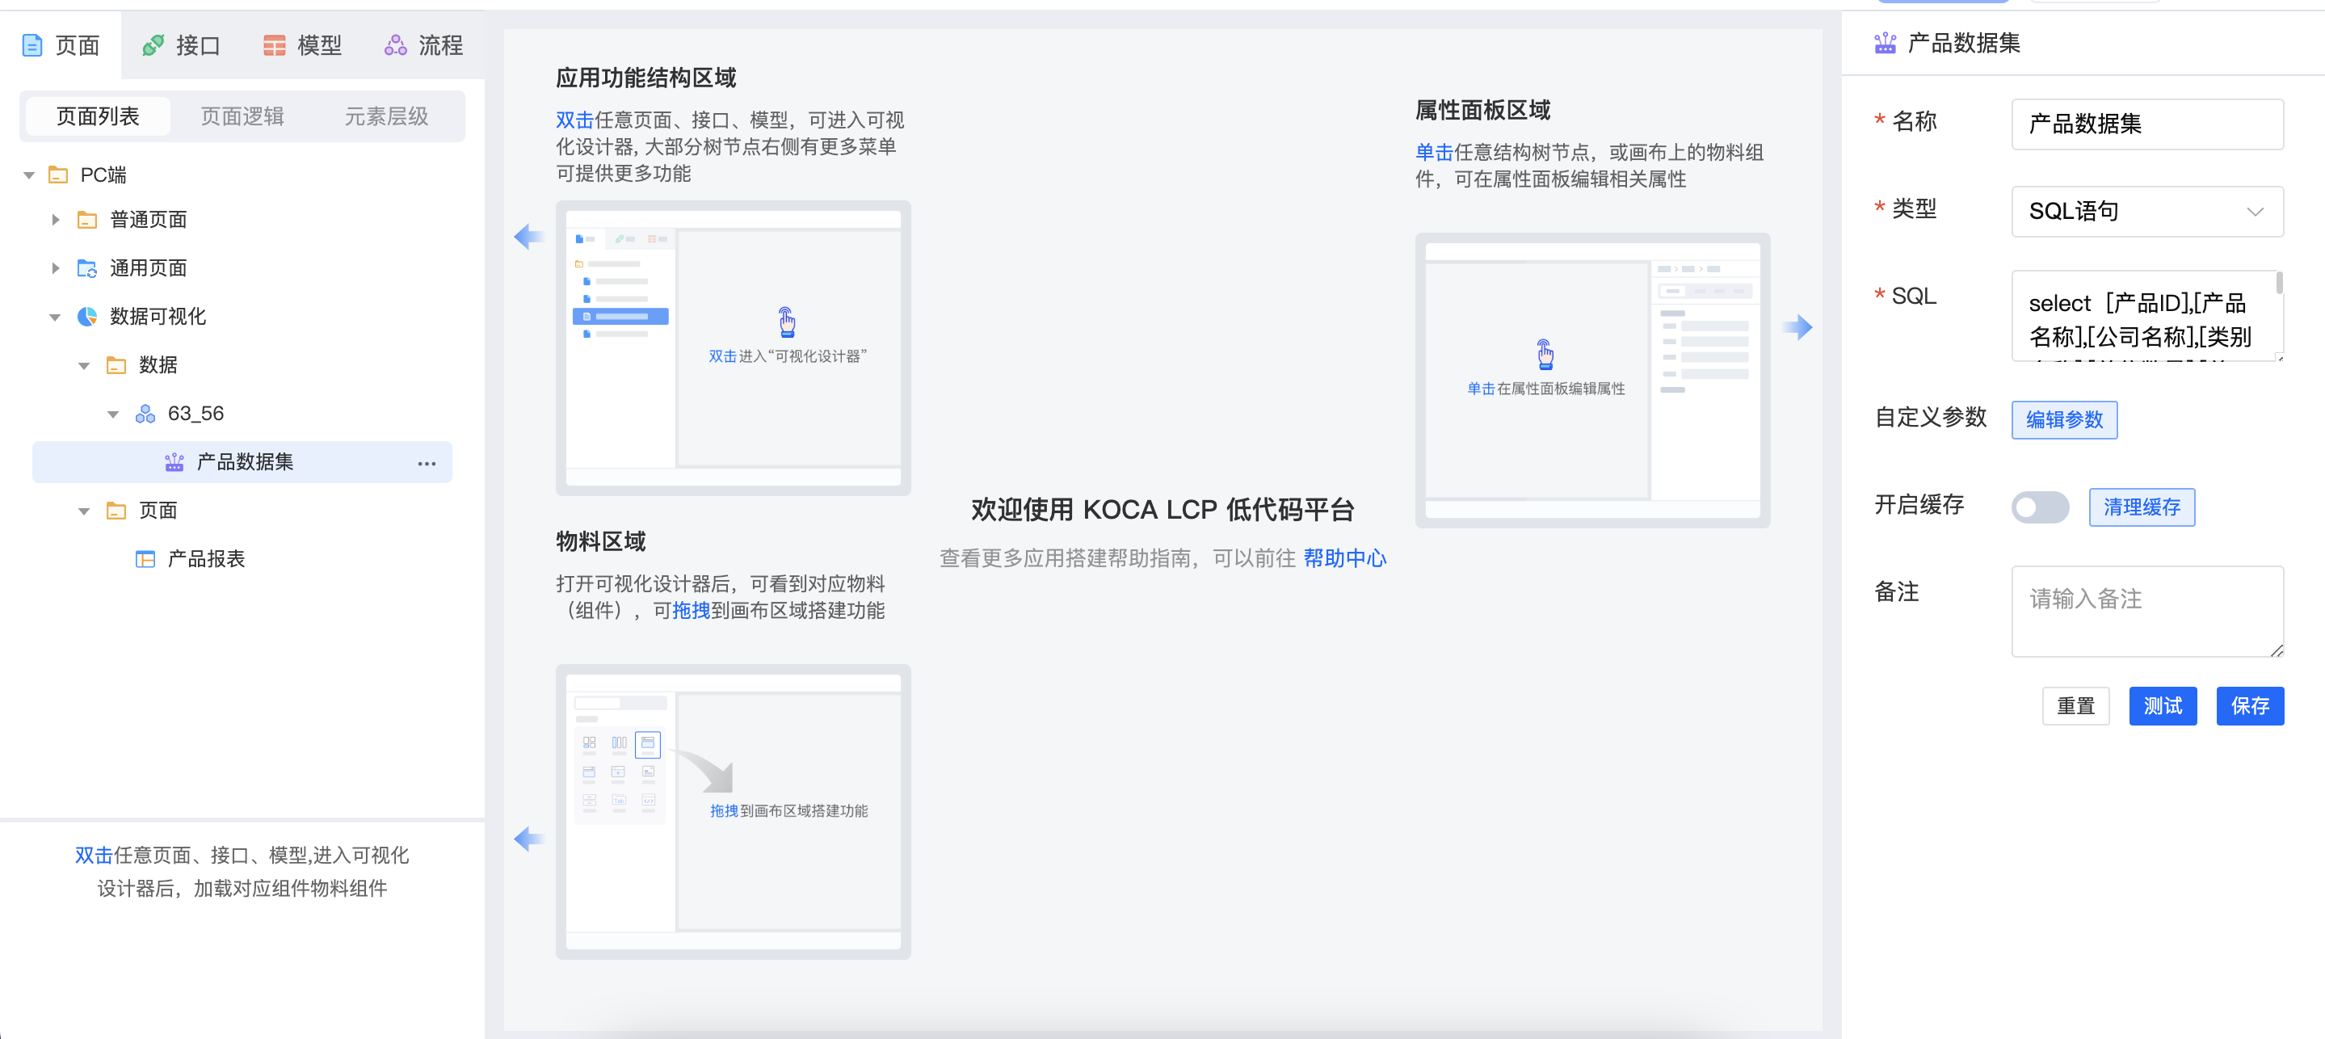This screenshot has width=2325, height=1039.
Task: Click the 通用页面 refresh-folder icon
Action: [x=87, y=268]
